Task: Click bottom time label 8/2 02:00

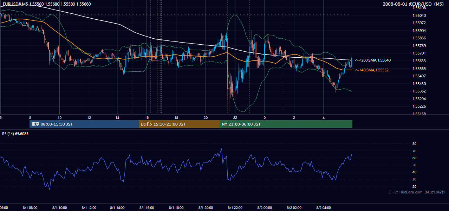Action: click(294, 207)
